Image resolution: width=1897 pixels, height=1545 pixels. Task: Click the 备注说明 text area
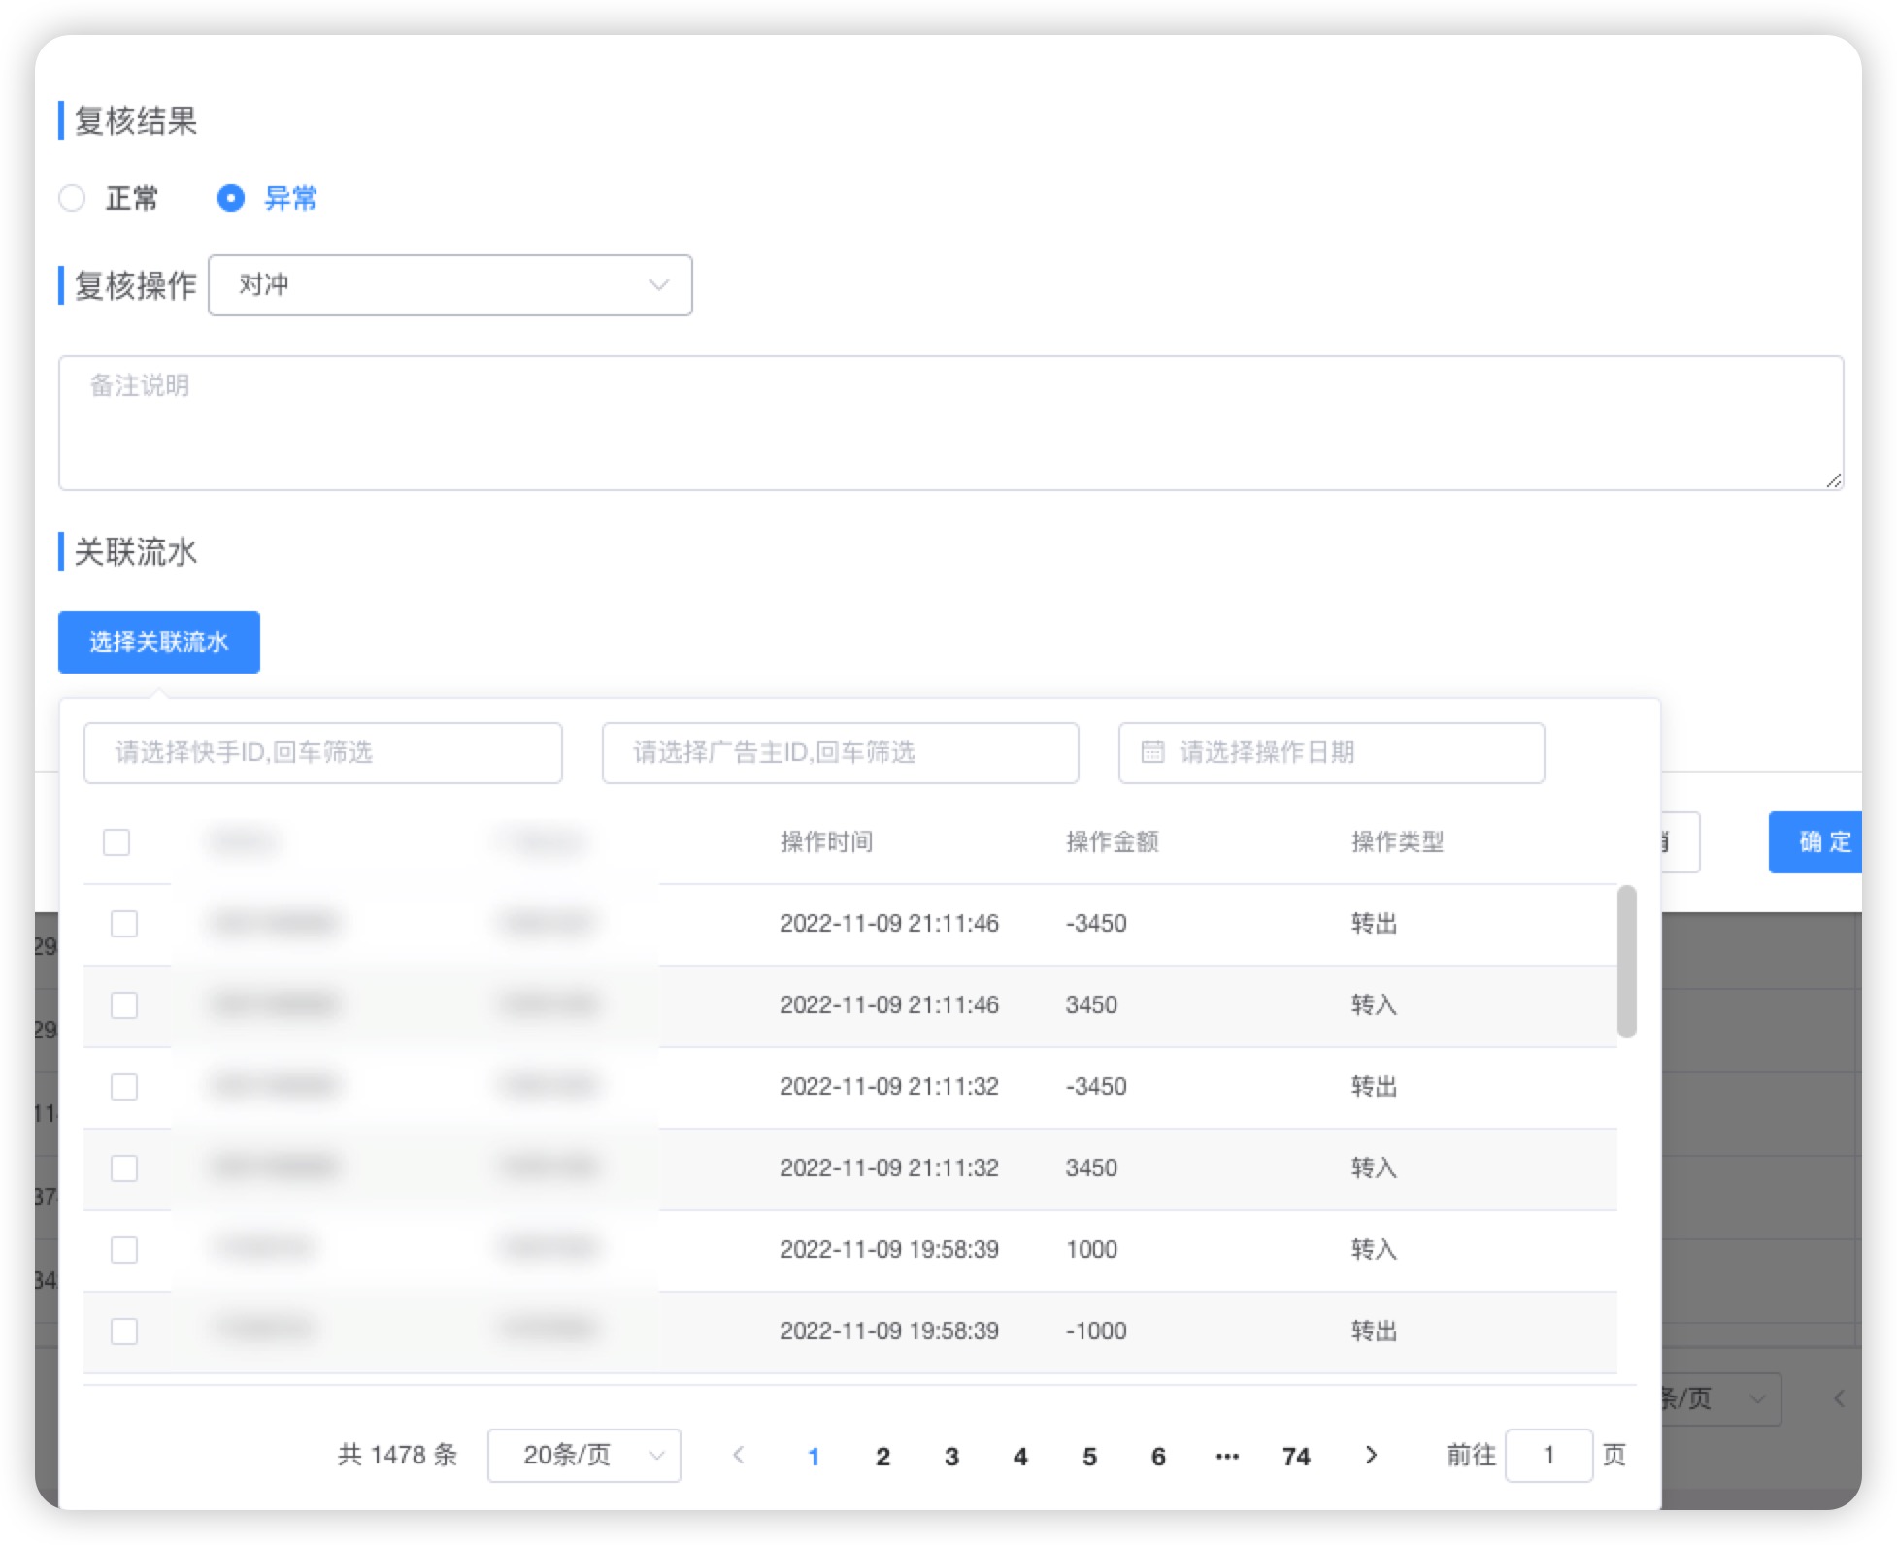tap(950, 422)
